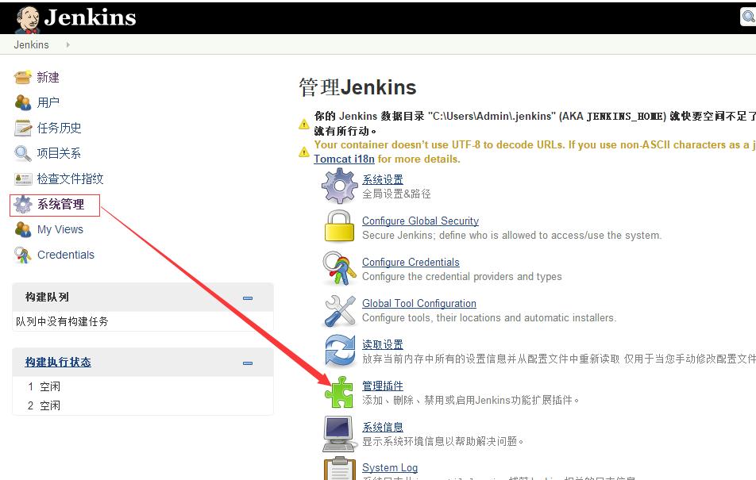Click the 全局设置&路径 description text
The image size is (756, 480).
pos(397,194)
